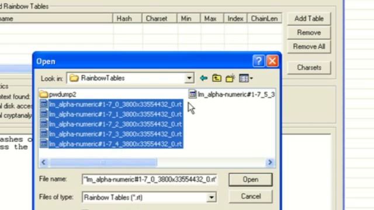Screen dimensions: 374x210
Task: Click the left arrow of the file list scrollbar
Action: [43, 162]
